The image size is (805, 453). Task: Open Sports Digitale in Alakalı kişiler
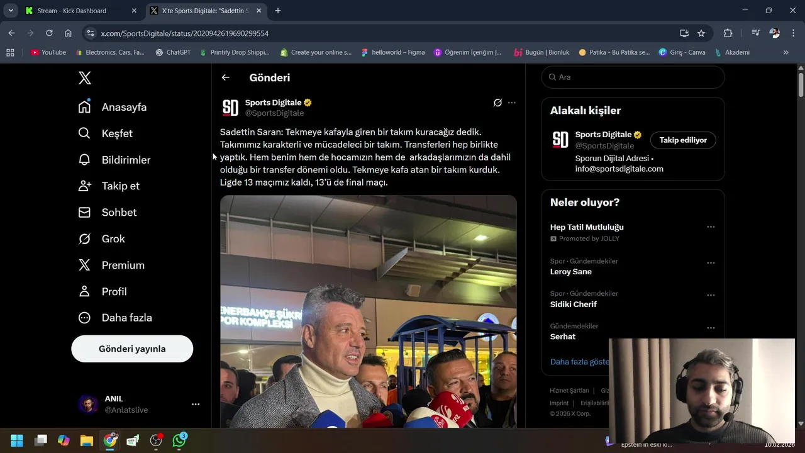click(603, 135)
